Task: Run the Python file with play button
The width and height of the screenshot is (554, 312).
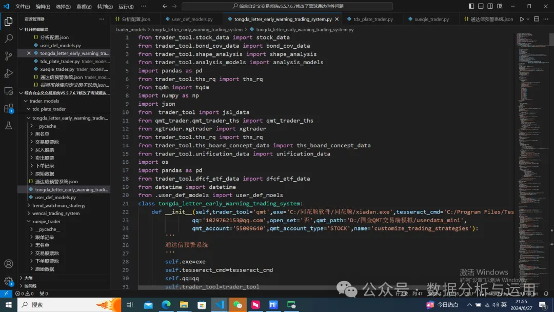Action: 522,19
